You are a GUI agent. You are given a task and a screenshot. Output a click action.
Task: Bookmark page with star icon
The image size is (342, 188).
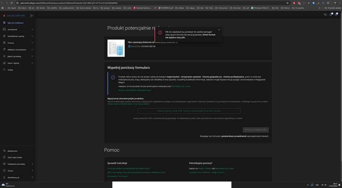pos(288,3)
